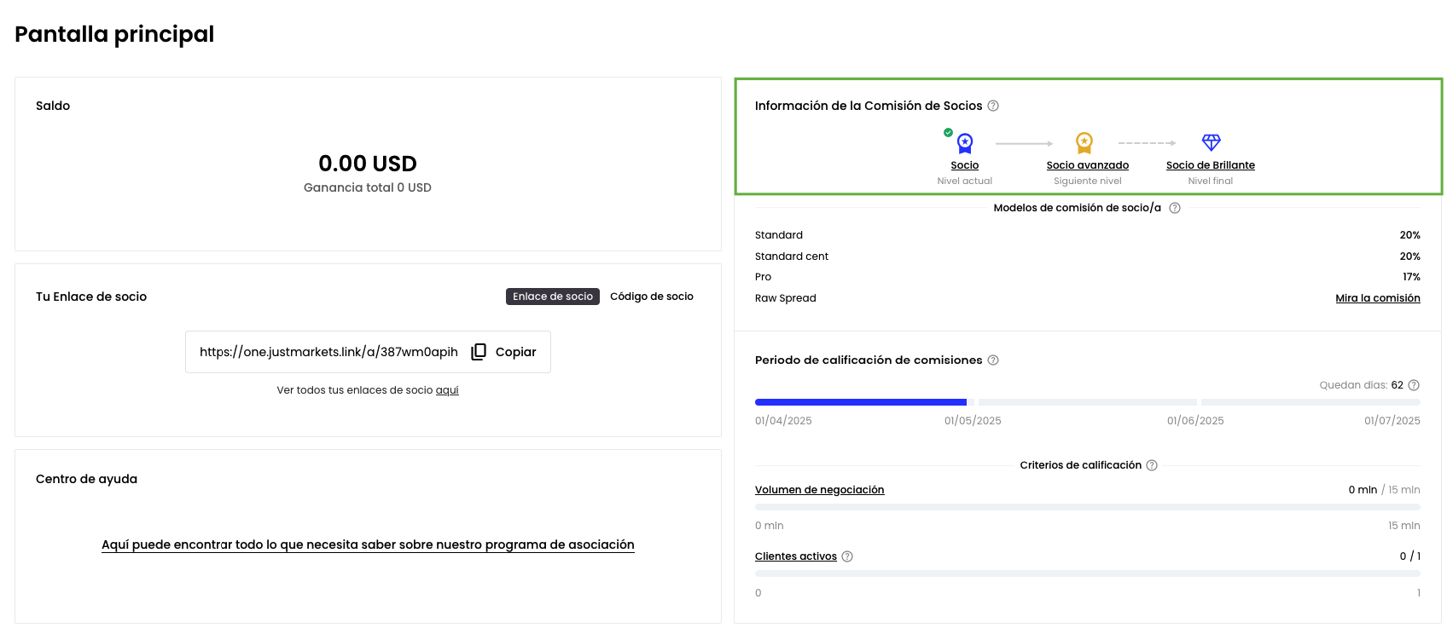Click help icon beside Modelos de comisión
This screenshot has height=628, width=1447.
1175,208
